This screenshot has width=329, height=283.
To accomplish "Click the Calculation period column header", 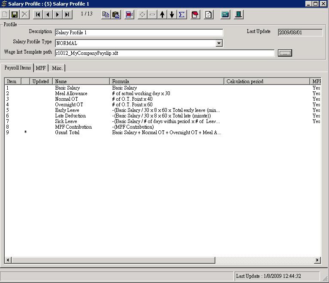I will click(x=267, y=81).
